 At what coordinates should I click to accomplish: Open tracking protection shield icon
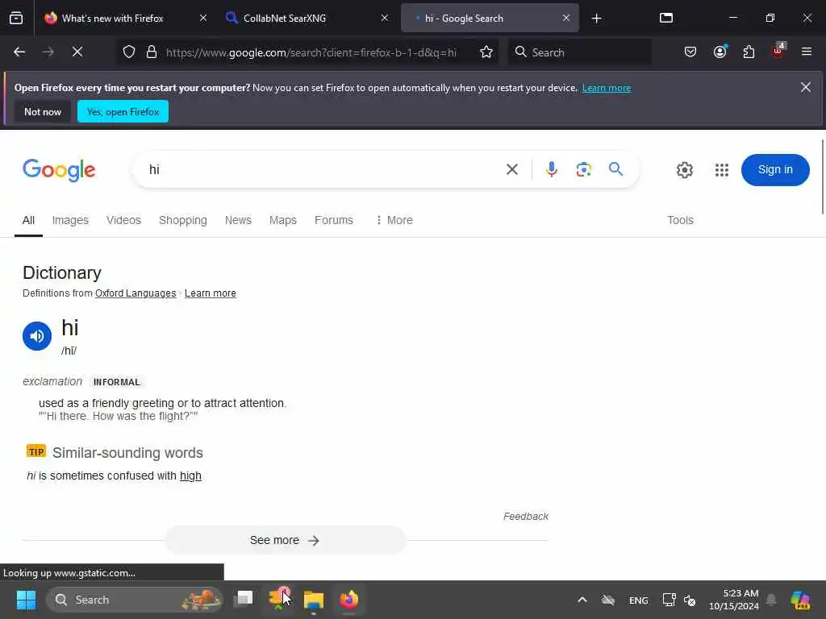129,52
